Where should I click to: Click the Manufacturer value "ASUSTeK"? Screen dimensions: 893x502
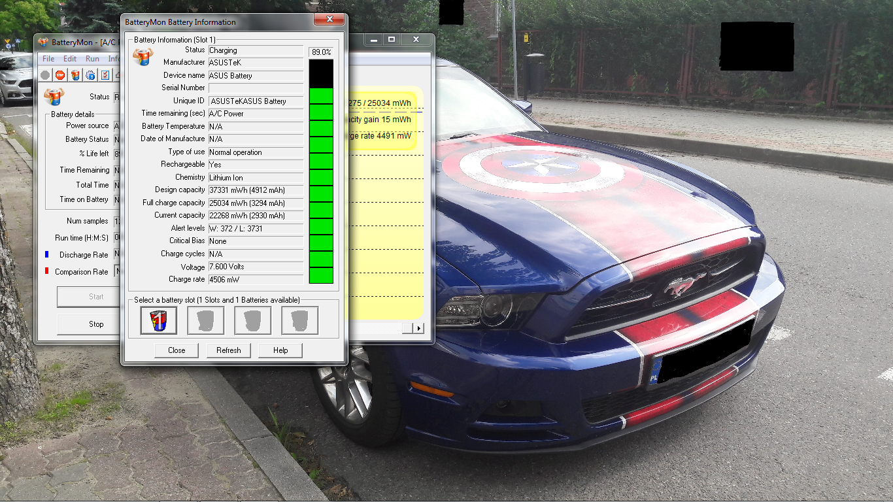[x=256, y=63]
